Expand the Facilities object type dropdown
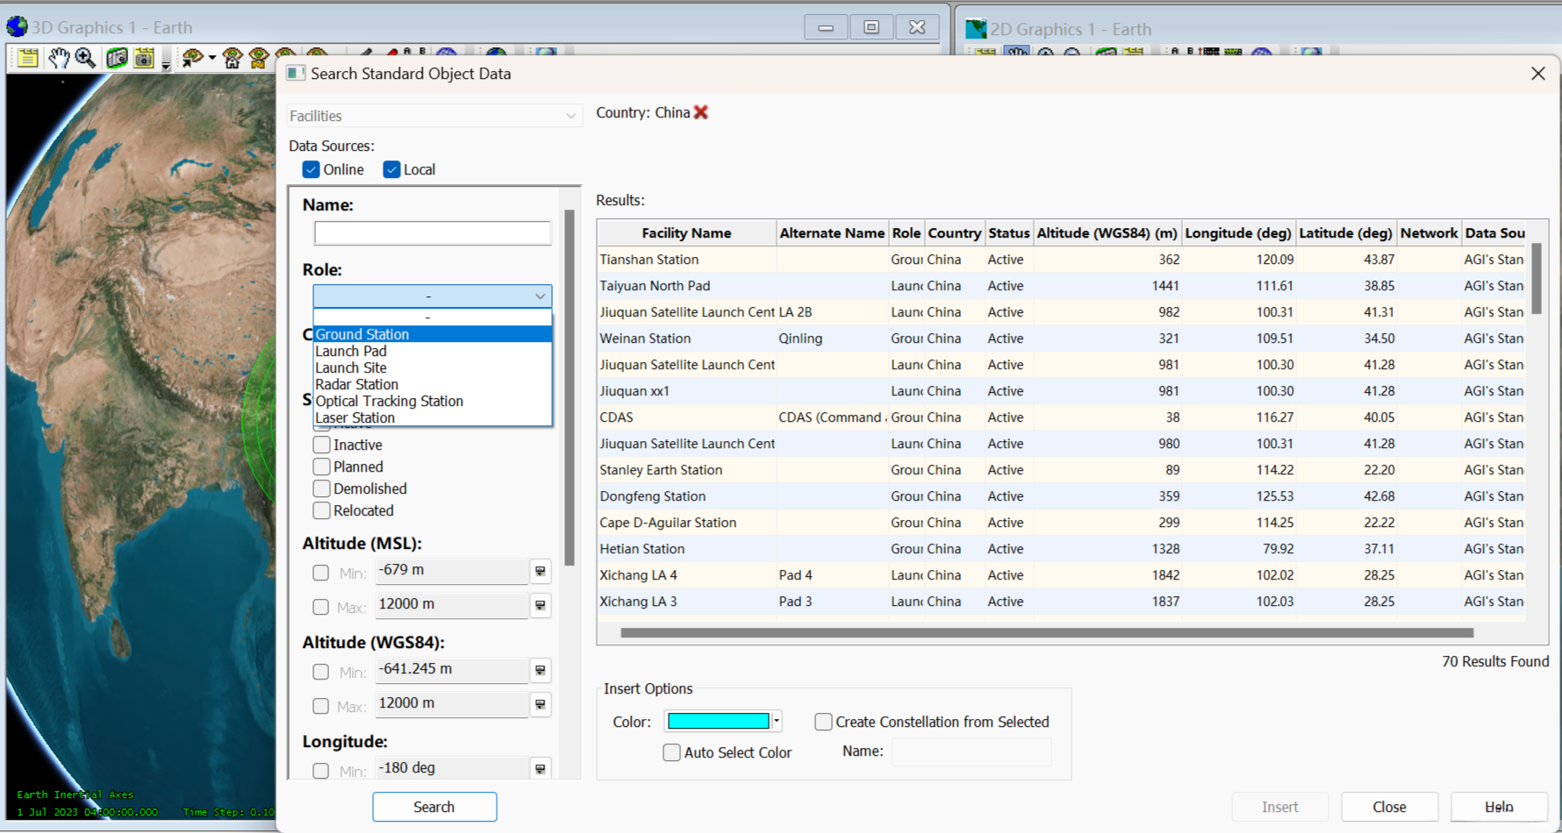Screen dimensions: 1562x833 tap(570, 116)
